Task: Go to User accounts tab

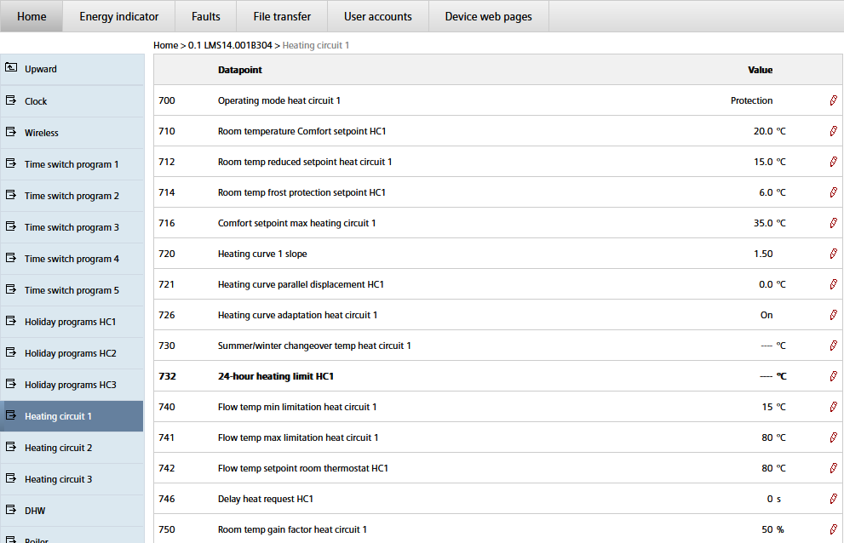Action: coord(378,16)
